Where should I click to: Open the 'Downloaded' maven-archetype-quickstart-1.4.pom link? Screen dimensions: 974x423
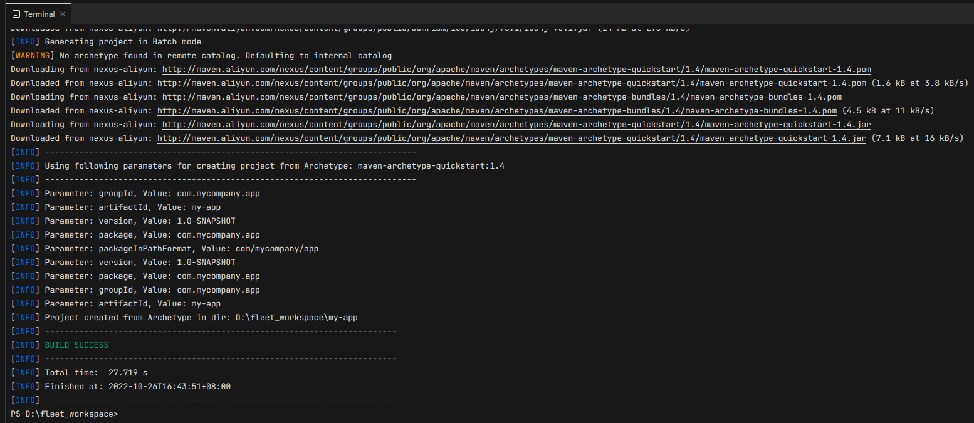(x=511, y=83)
